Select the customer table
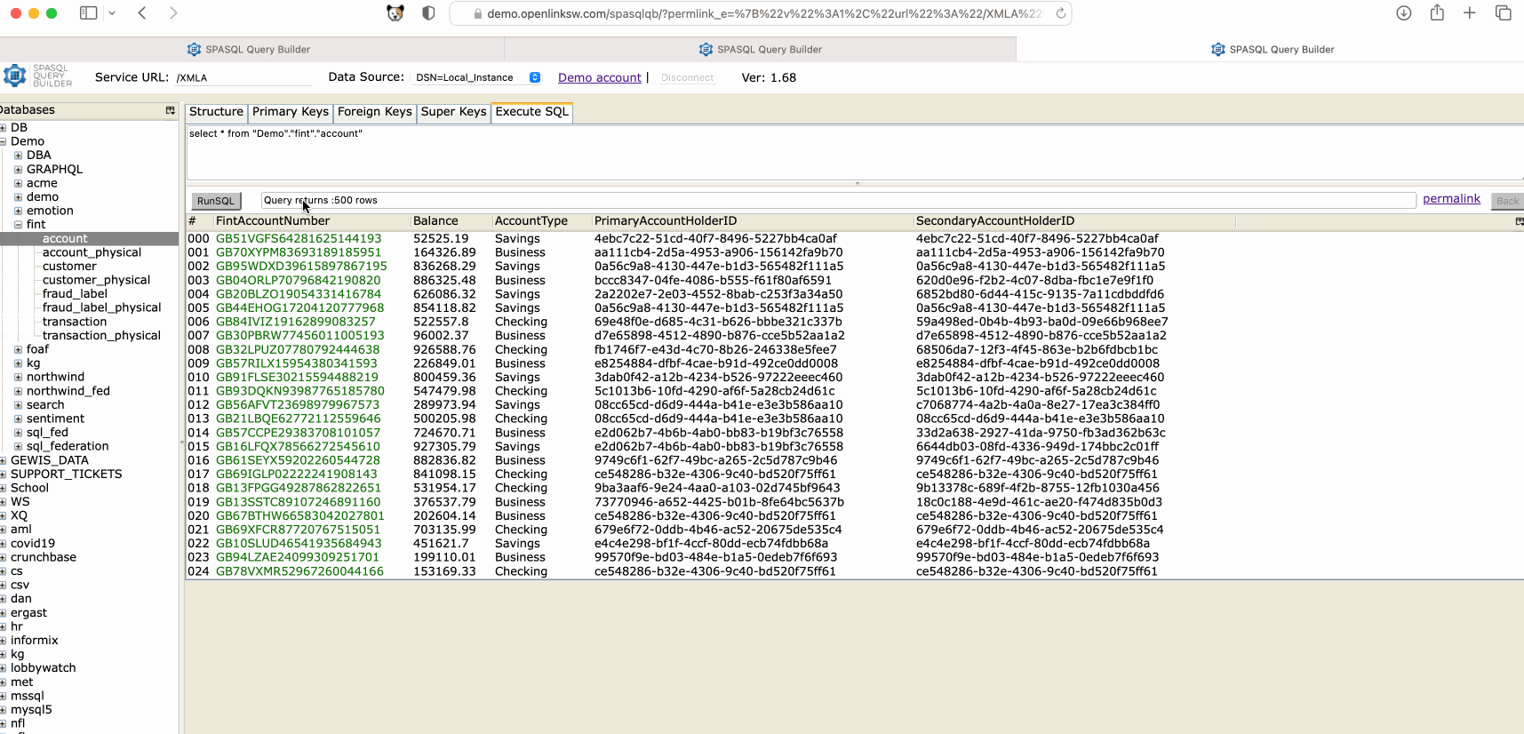This screenshot has height=734, width=1524. pos(69,267)
